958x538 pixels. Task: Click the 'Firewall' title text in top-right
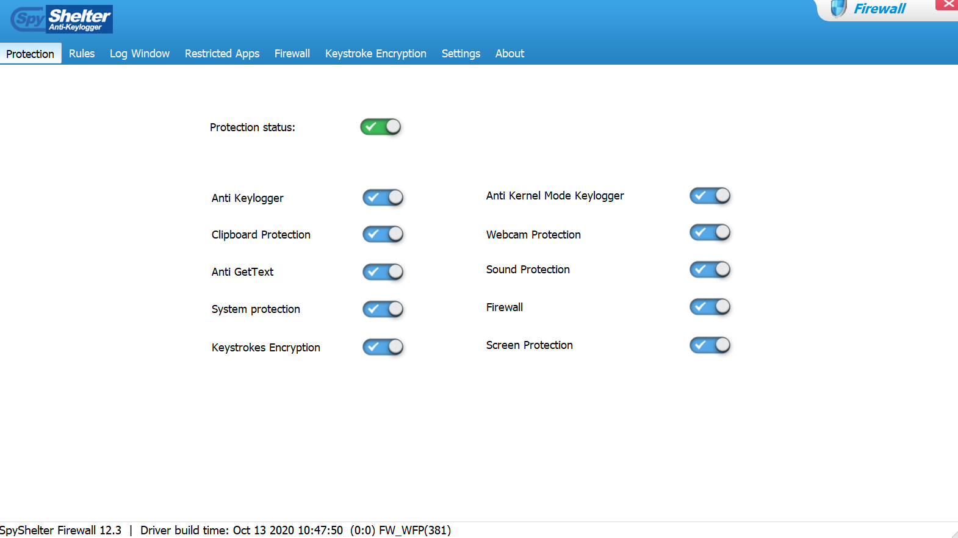click(879, 9)
